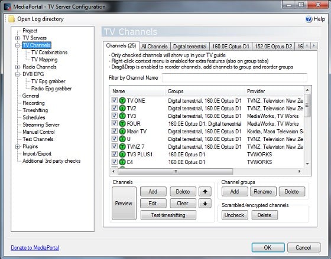Click the horizontal scrollbar thumb of channel list
Image resolution: width=331 pixels, height=259 pixels.
pyautogui.click(x=176, y=172)
